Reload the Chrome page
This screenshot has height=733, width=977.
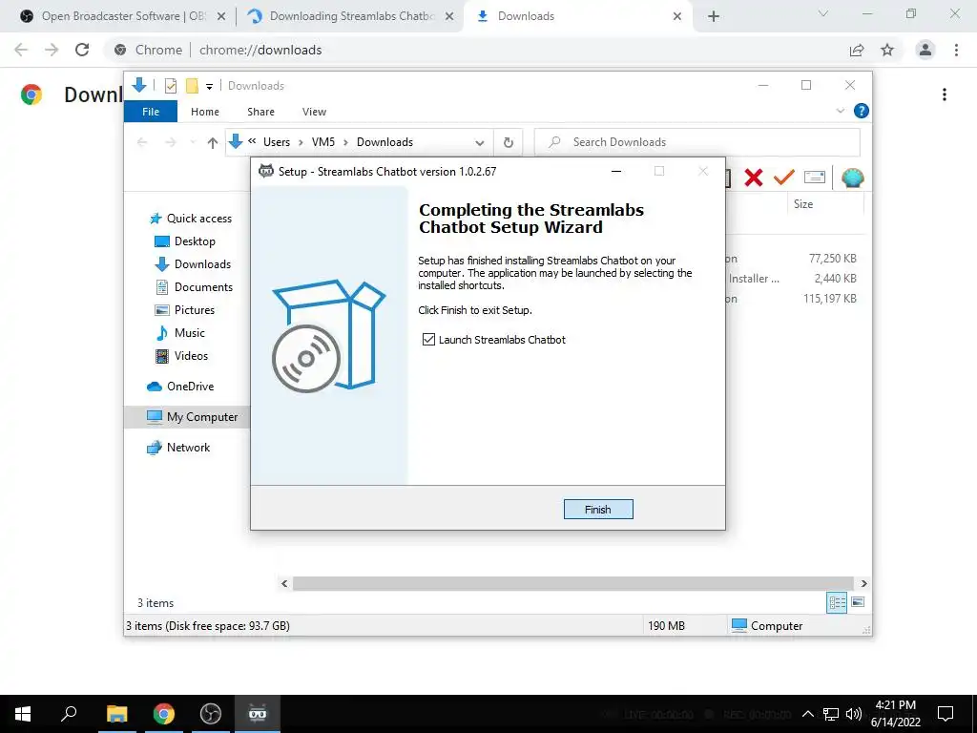click(x=82, y=50)
